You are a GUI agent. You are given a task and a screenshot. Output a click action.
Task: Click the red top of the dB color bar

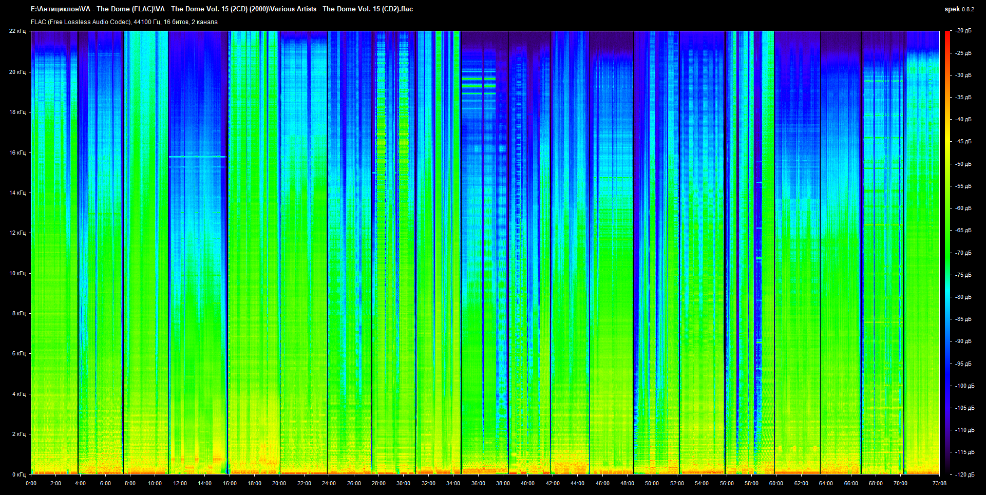pos(947,34)
